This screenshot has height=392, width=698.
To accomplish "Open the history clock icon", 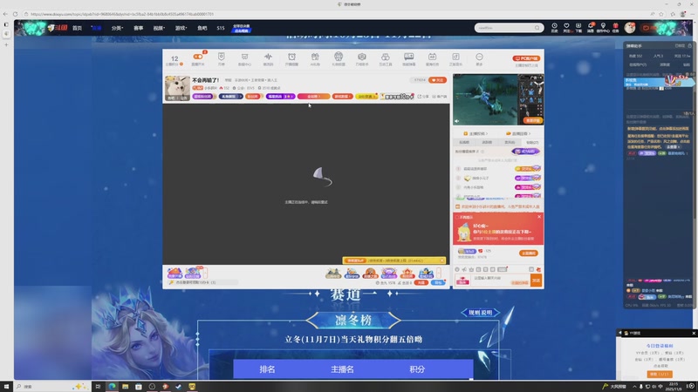I will point(554,28).
